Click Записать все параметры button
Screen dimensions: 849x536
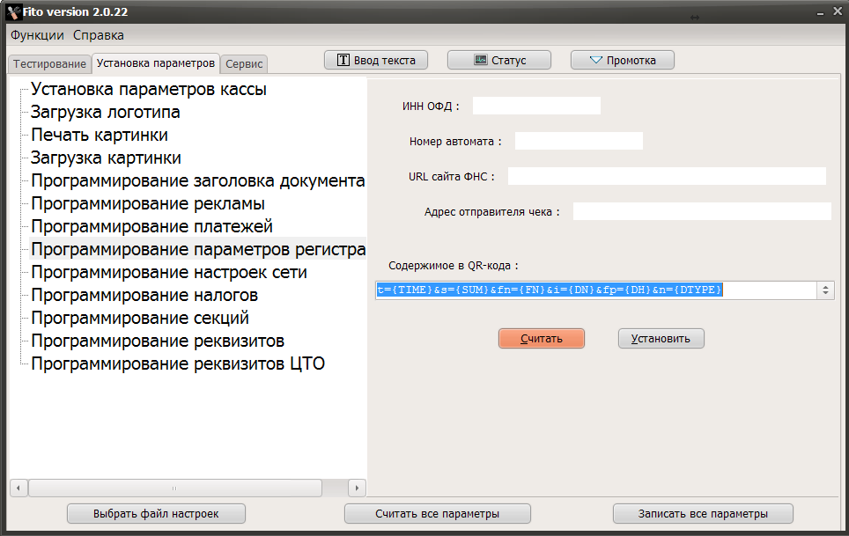point(703,513)
